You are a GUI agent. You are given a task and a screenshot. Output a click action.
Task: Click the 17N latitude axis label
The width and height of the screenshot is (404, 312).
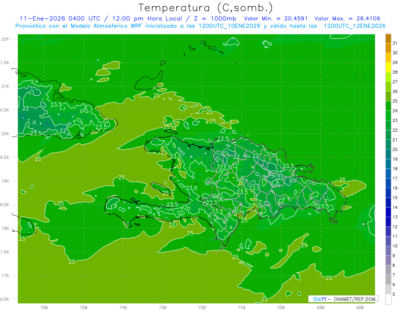pyautogui.click(x=5, y=276)
